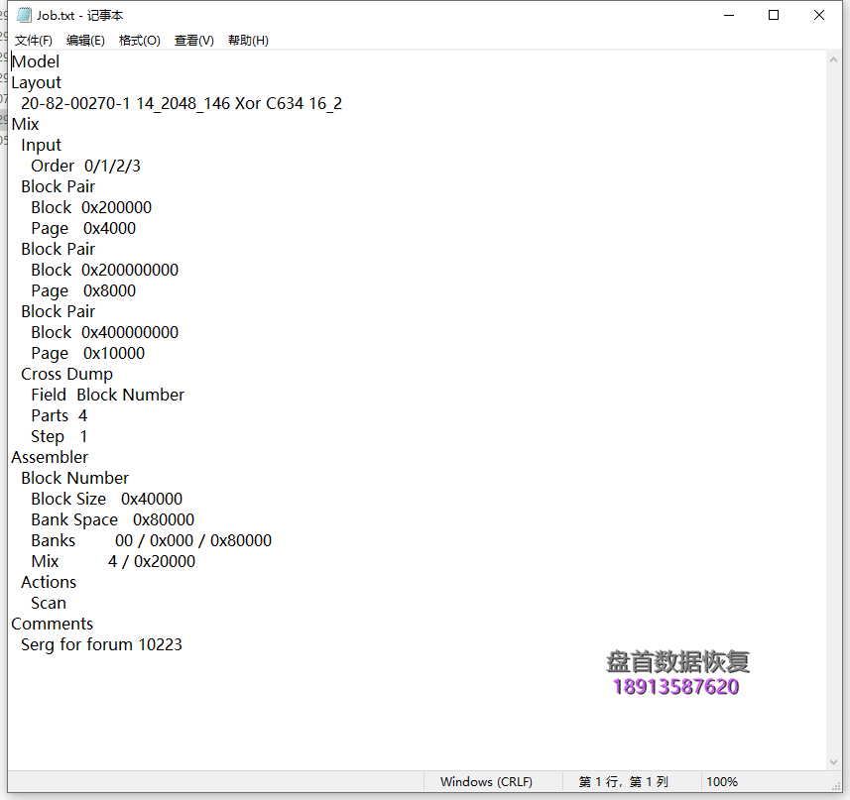The height and width of the screenshot is (800, 850).
Task: Click the 'Field Block Number' line
Action: 107,395
